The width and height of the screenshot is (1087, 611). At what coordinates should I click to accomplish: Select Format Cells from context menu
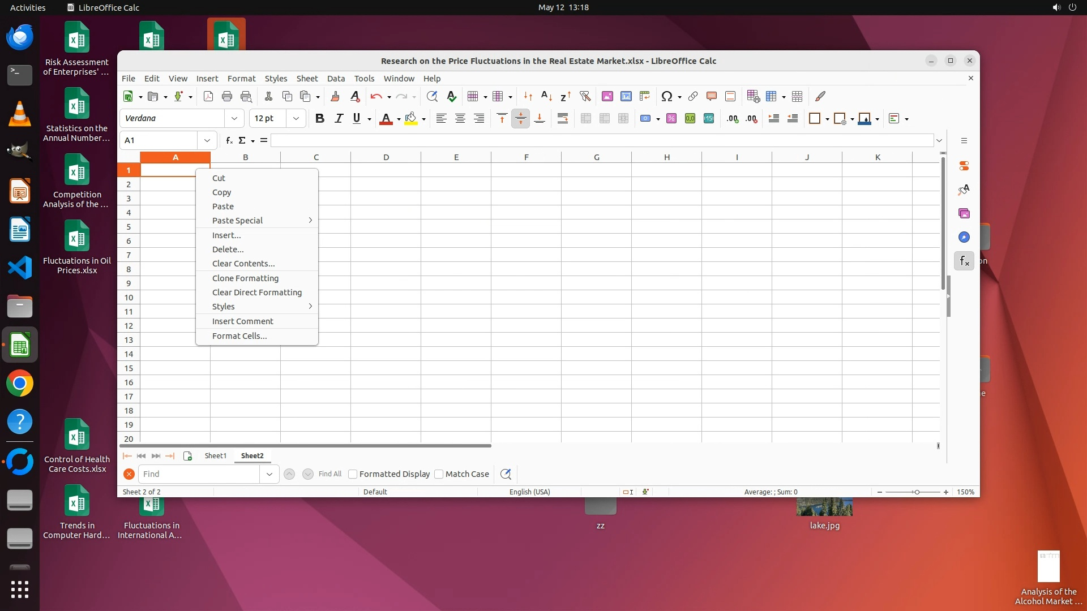tap(239, 336)
